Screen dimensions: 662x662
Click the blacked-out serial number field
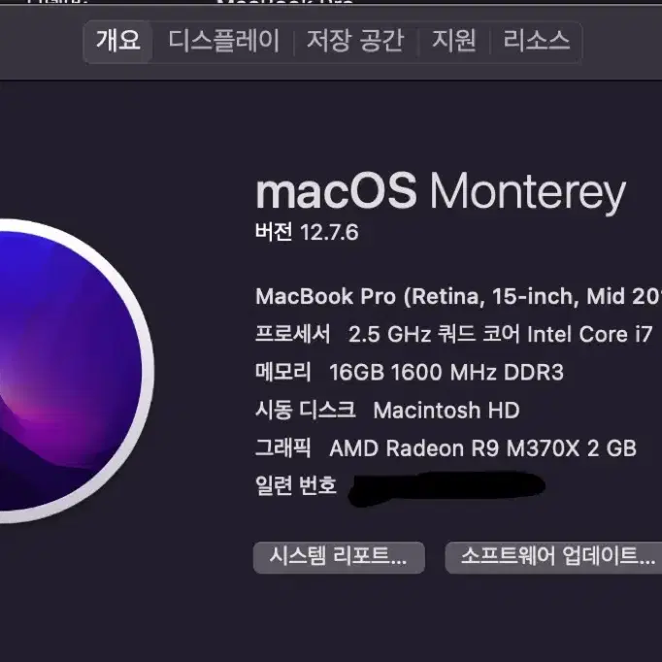coord(447,488)
